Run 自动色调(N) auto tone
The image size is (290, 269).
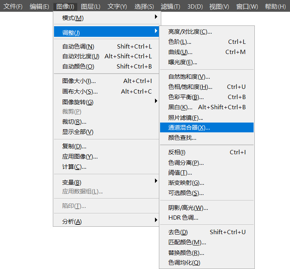tap(106, 47)
